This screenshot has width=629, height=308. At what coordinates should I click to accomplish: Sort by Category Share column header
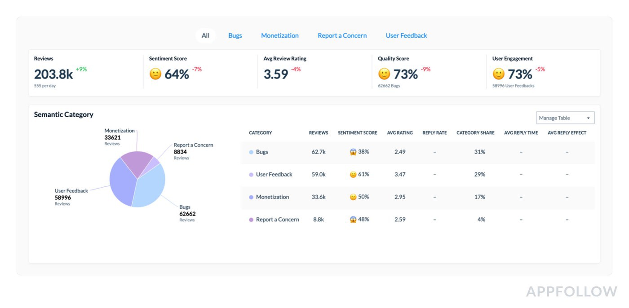[x=475, y=133]
